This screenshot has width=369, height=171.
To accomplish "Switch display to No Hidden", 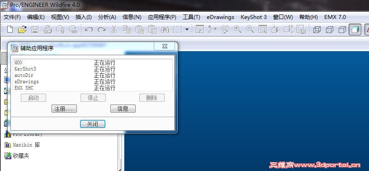I will pyautogui.click(x=342, y=30).
